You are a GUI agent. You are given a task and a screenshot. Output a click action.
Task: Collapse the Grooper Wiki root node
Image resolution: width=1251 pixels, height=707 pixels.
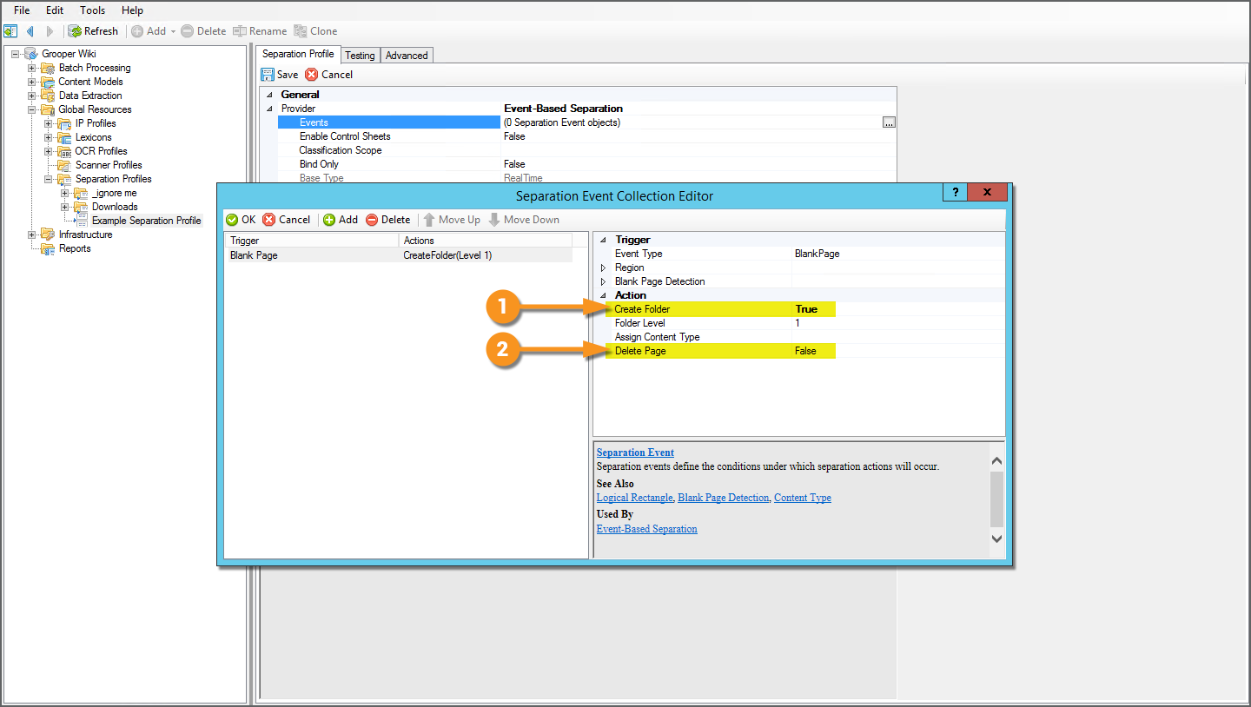click(x=16, y=54)
